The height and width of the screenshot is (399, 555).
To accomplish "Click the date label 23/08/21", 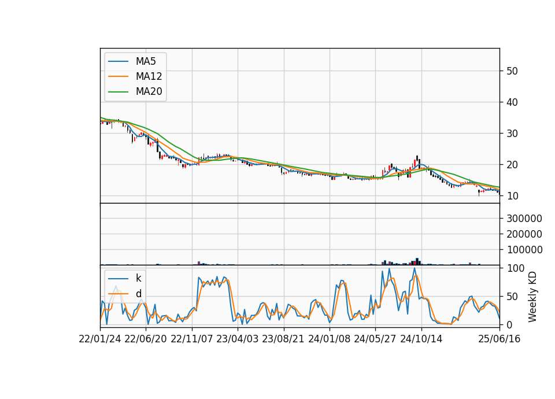I will [x=283, y=339].
